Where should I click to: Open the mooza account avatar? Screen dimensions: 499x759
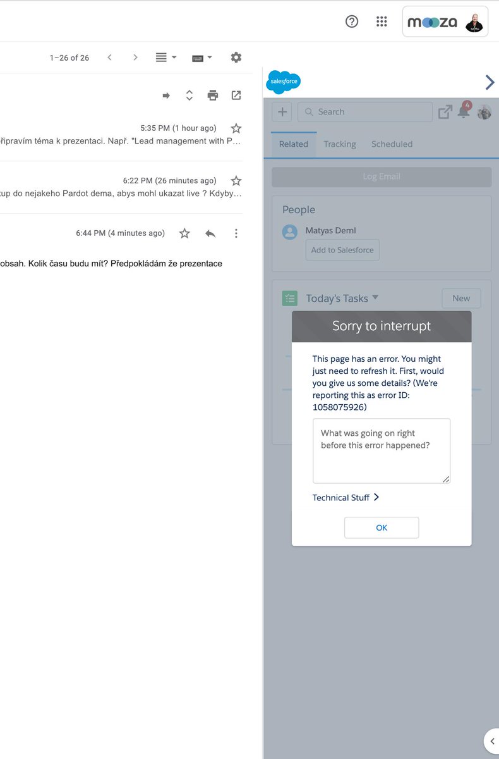pyautogui.click(x=474, y=22)
